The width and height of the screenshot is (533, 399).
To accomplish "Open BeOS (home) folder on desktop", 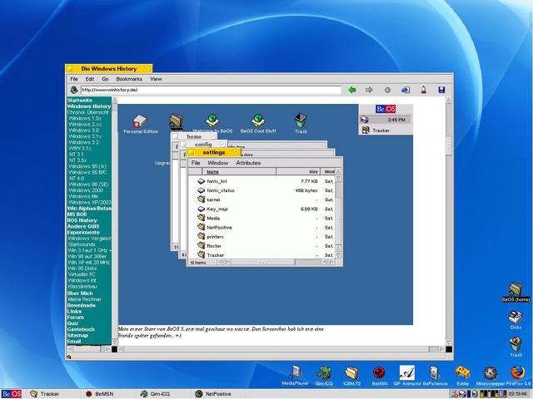I will [x=516, y=292].
